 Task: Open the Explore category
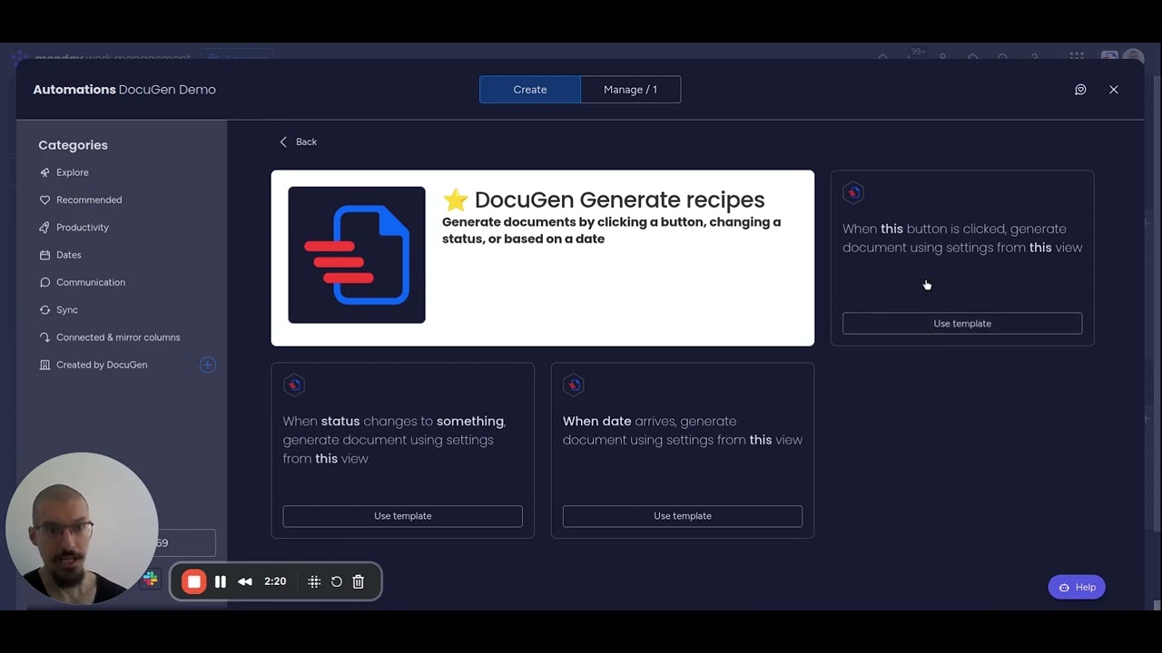[x=64, y=172]
